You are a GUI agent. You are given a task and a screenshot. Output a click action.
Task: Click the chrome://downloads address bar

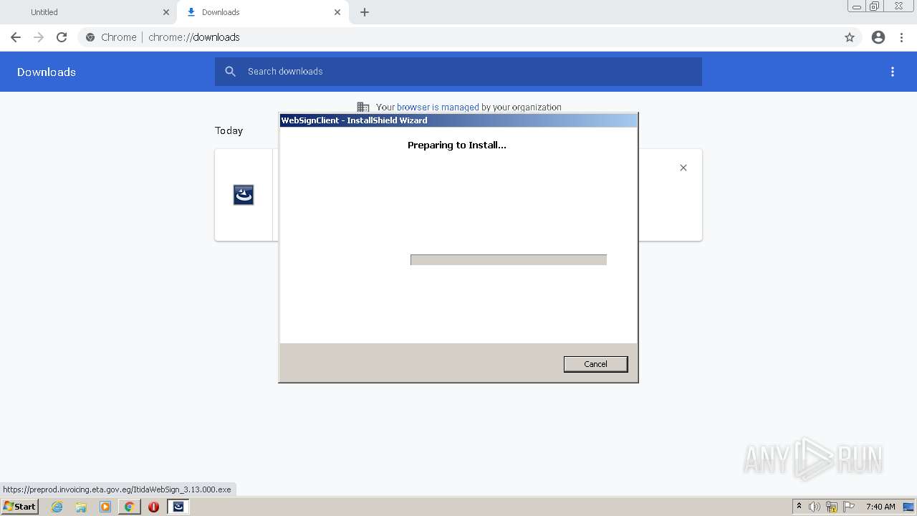click(458, 37)
